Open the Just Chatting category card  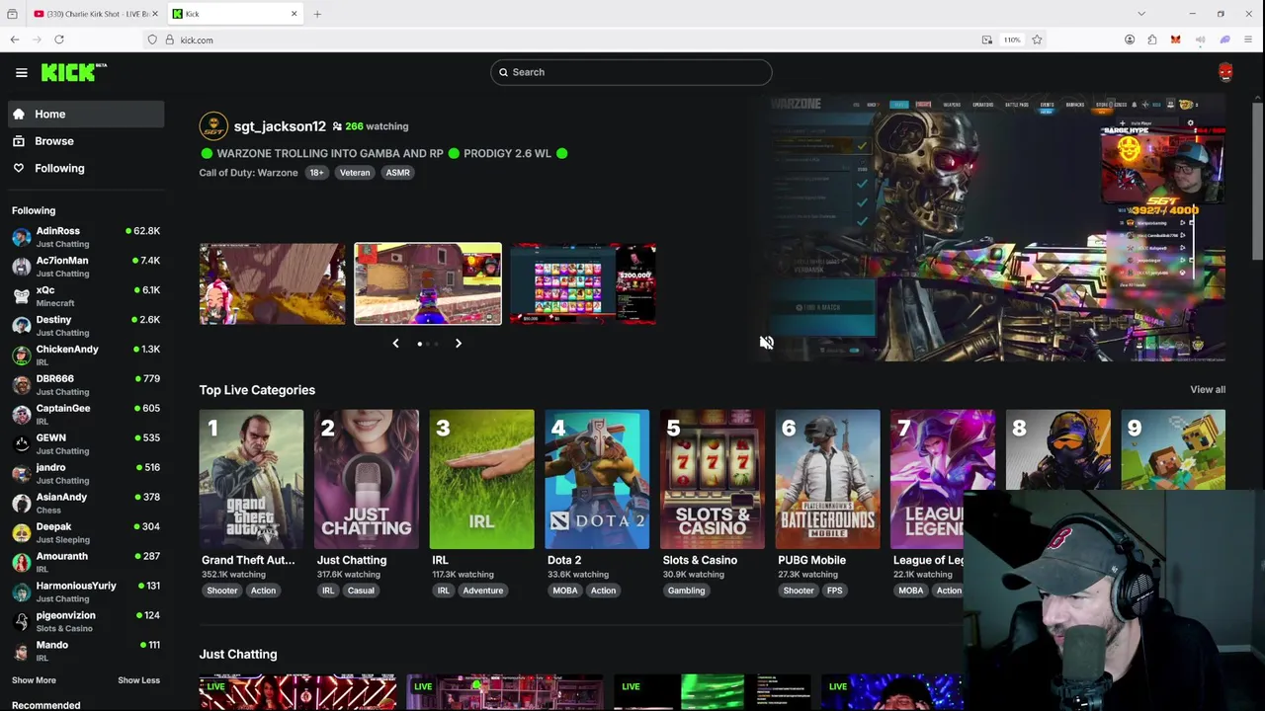point(367,479)
